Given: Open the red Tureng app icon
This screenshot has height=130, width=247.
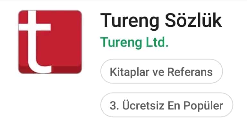Looking at the screenshot, I should 50,42.
